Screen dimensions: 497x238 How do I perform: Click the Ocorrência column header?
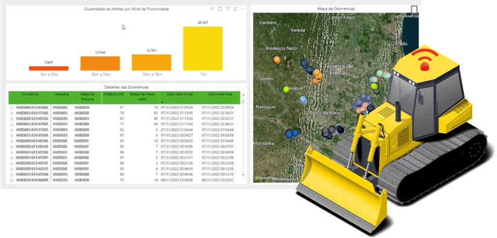(30, 94)
